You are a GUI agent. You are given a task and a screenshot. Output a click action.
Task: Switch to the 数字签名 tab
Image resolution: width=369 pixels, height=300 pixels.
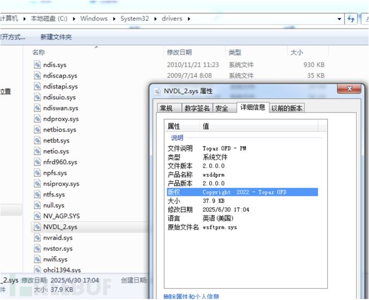[197, 108]
